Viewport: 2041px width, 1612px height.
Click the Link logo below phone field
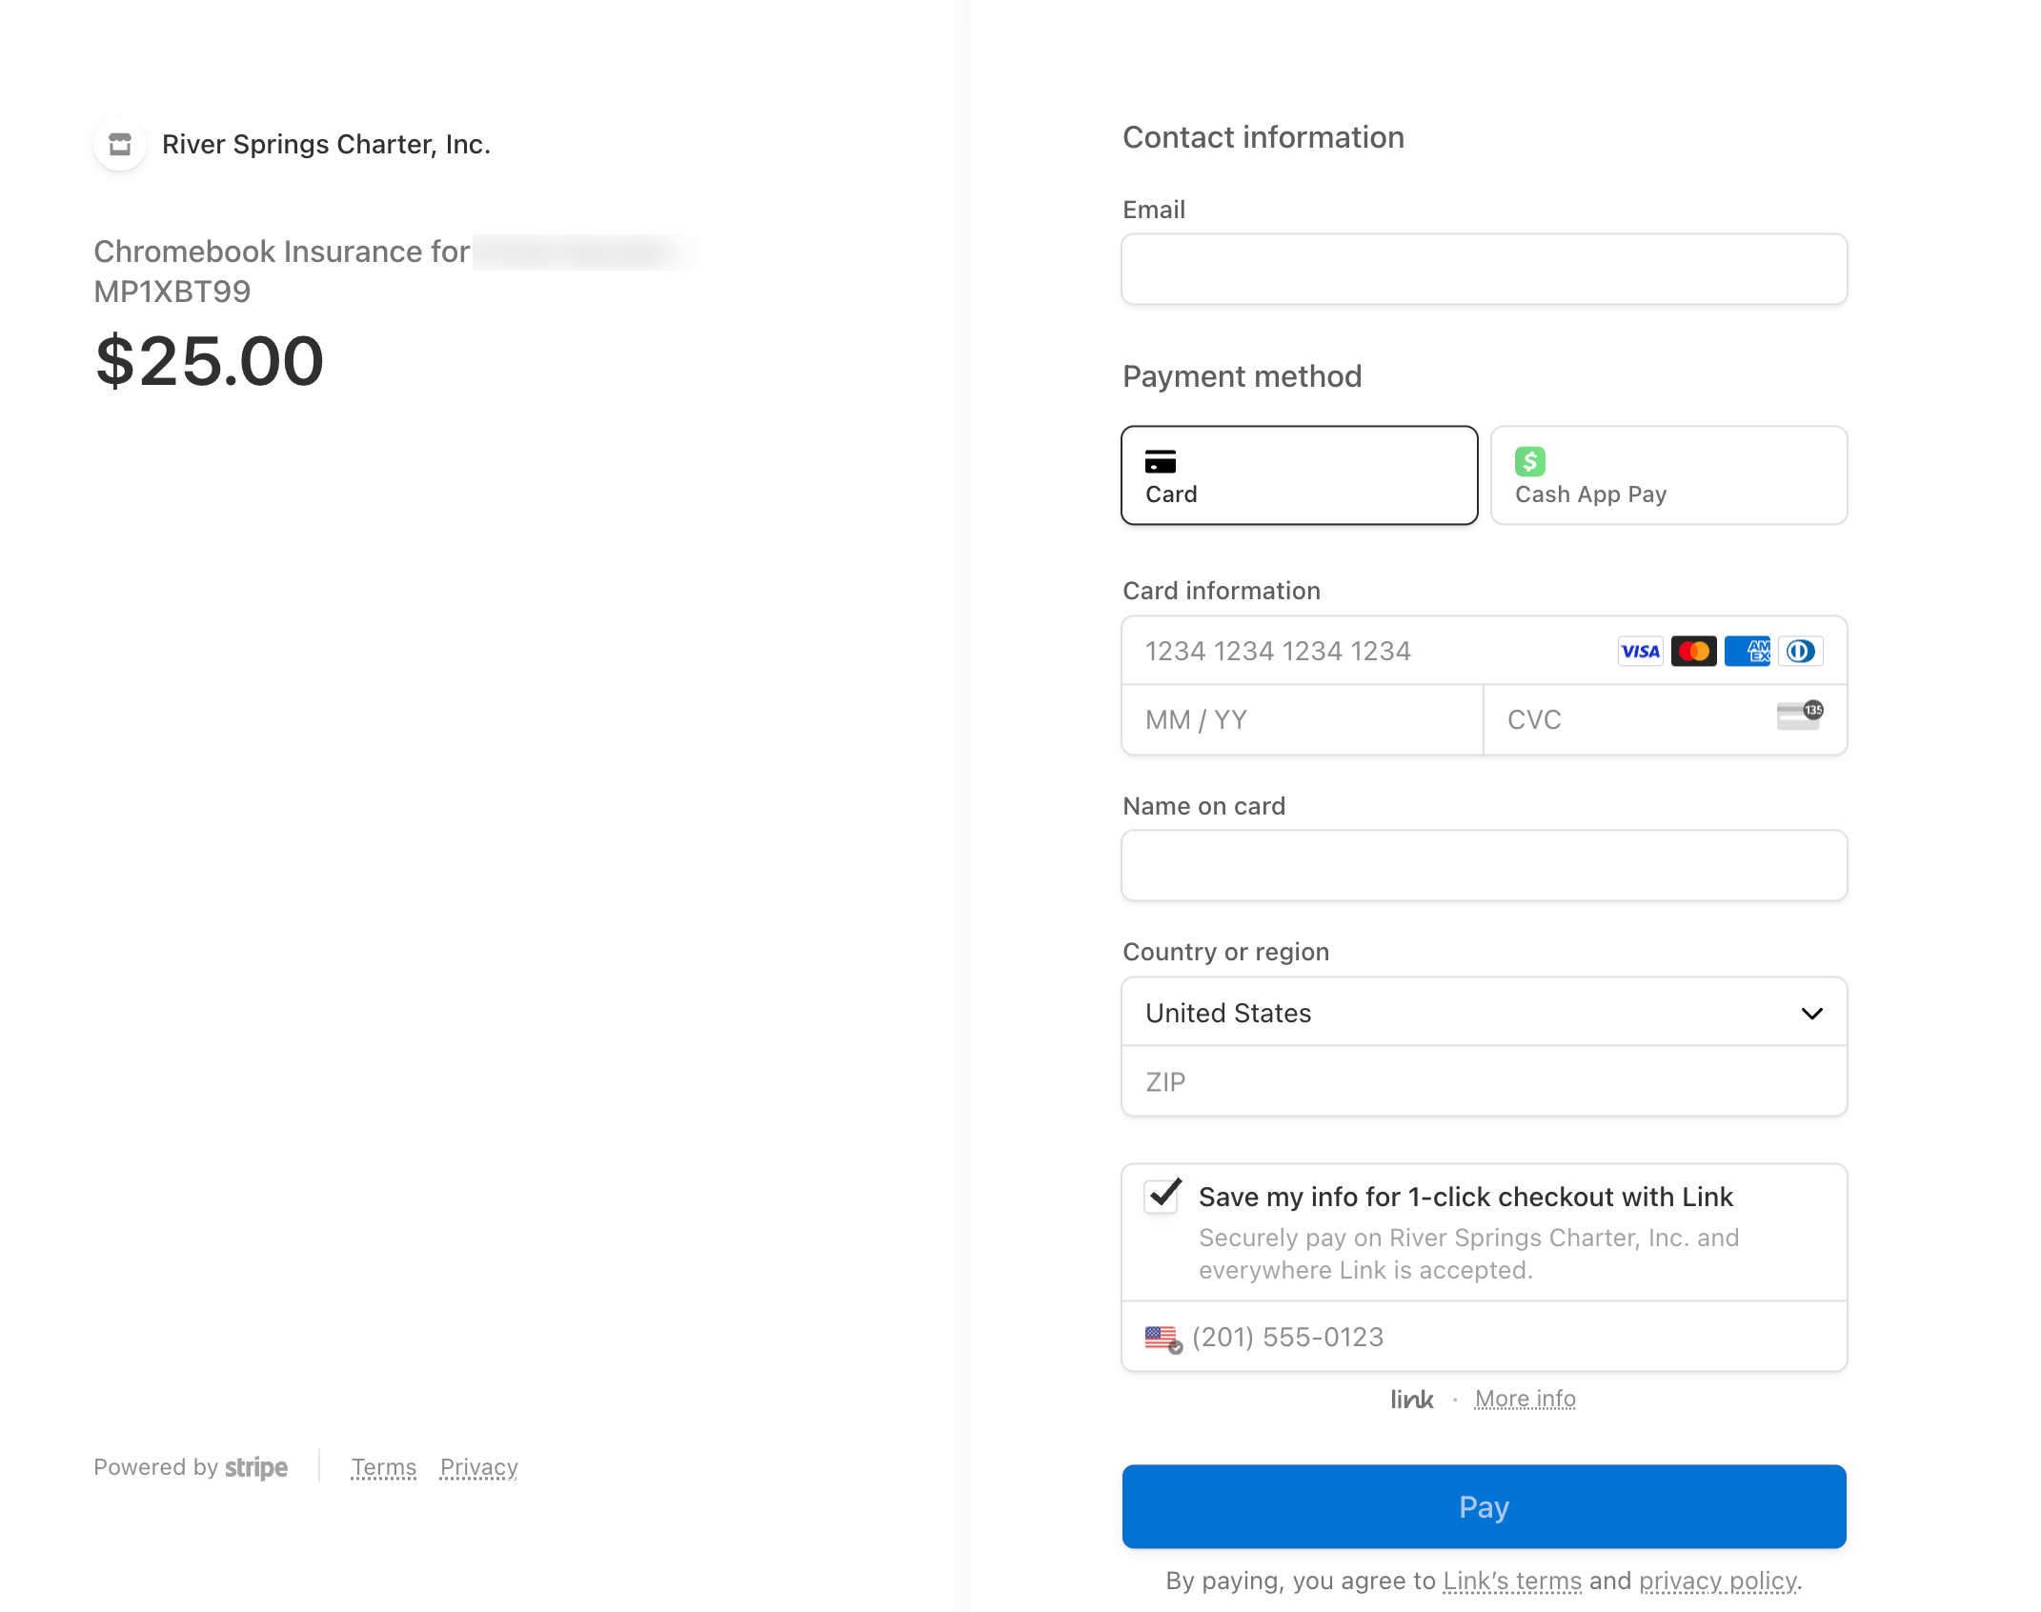[x=1411, y=1399]
